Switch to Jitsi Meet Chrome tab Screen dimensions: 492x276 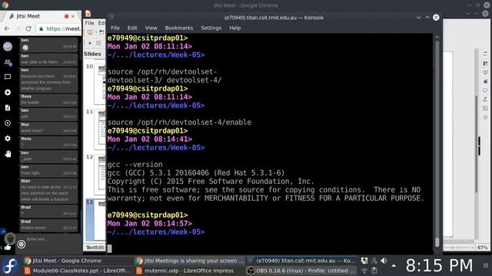(40, 16)
